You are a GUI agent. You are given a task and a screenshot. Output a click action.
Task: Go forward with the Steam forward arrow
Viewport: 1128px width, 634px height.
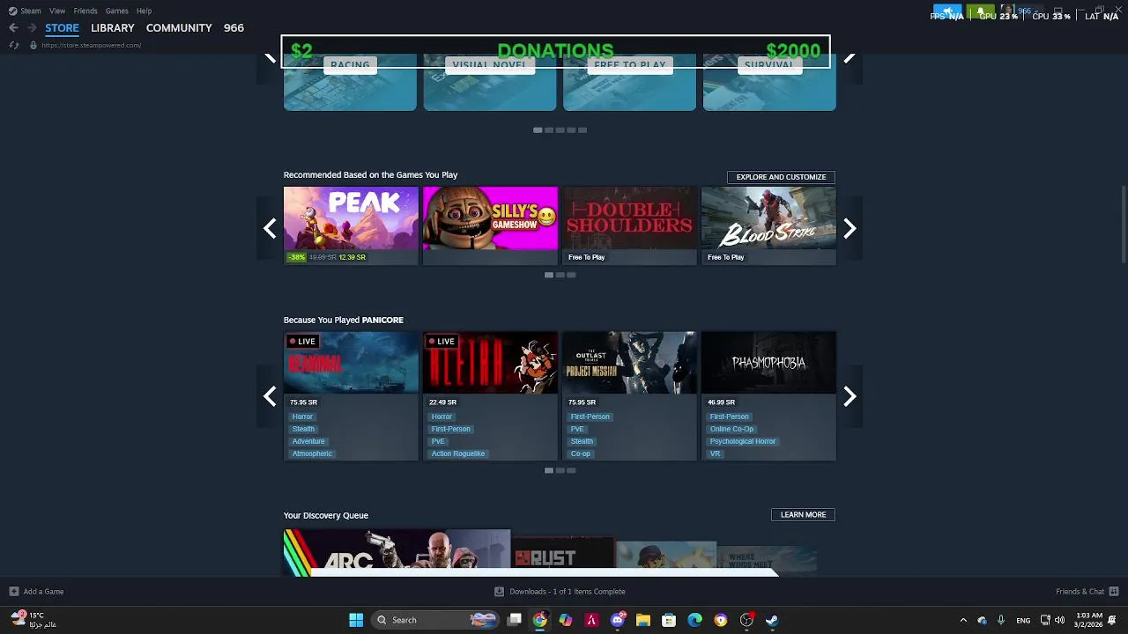(x=32, y=28)
